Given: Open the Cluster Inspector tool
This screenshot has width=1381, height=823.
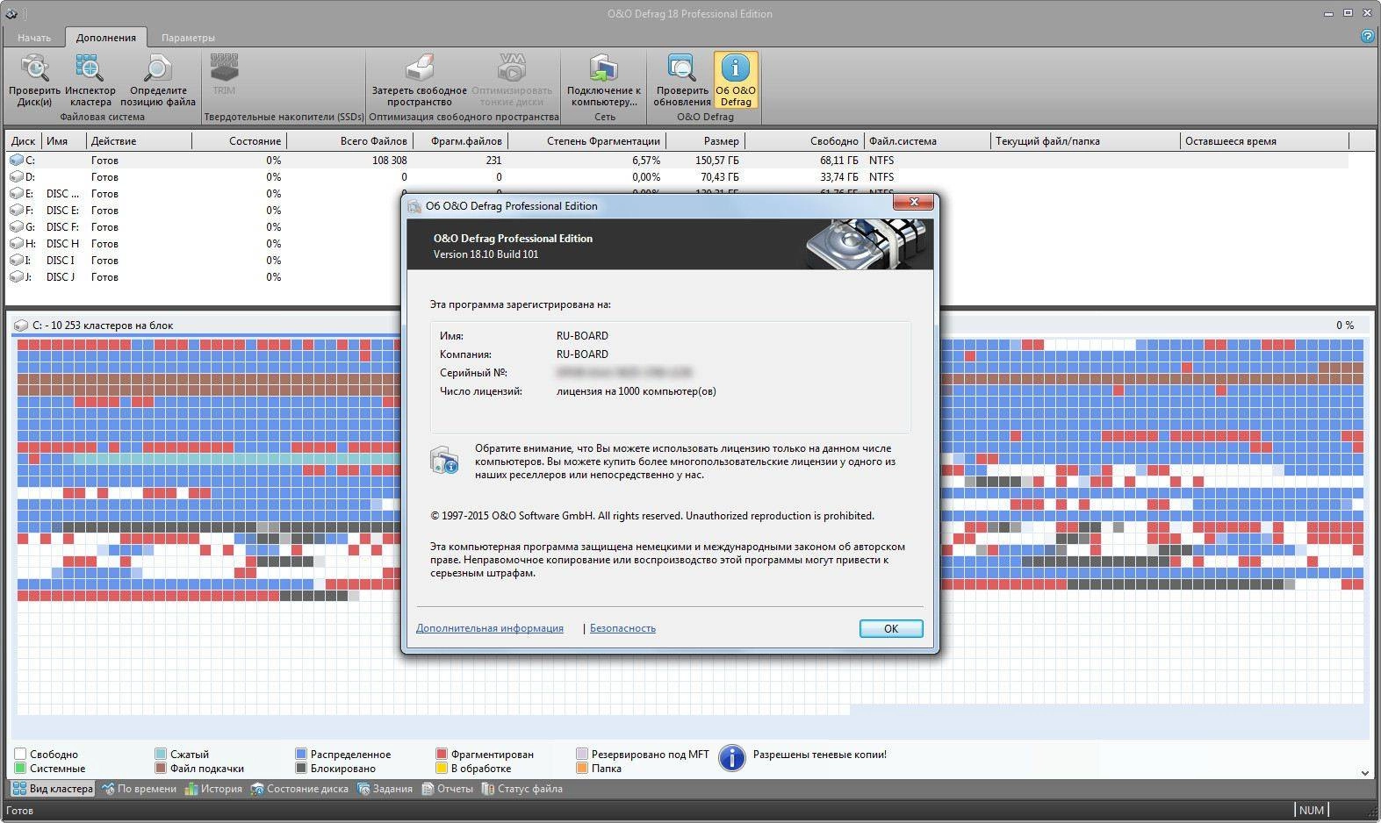Looking at the screenshot, I should pyautogui.click(x=90, y=68).
